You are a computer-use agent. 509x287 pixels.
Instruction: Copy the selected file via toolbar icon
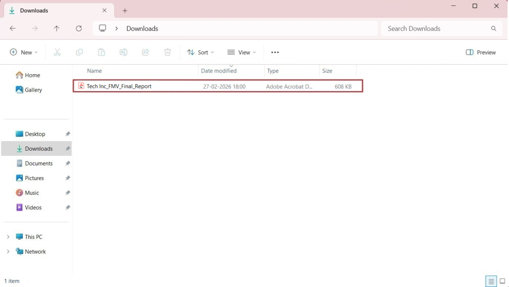(79, 52)
